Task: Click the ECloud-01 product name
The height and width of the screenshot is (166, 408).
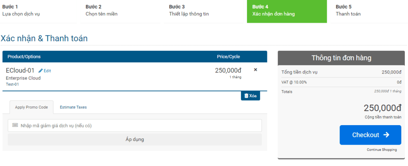Action: pyautogui.click(x=20, y=70)
